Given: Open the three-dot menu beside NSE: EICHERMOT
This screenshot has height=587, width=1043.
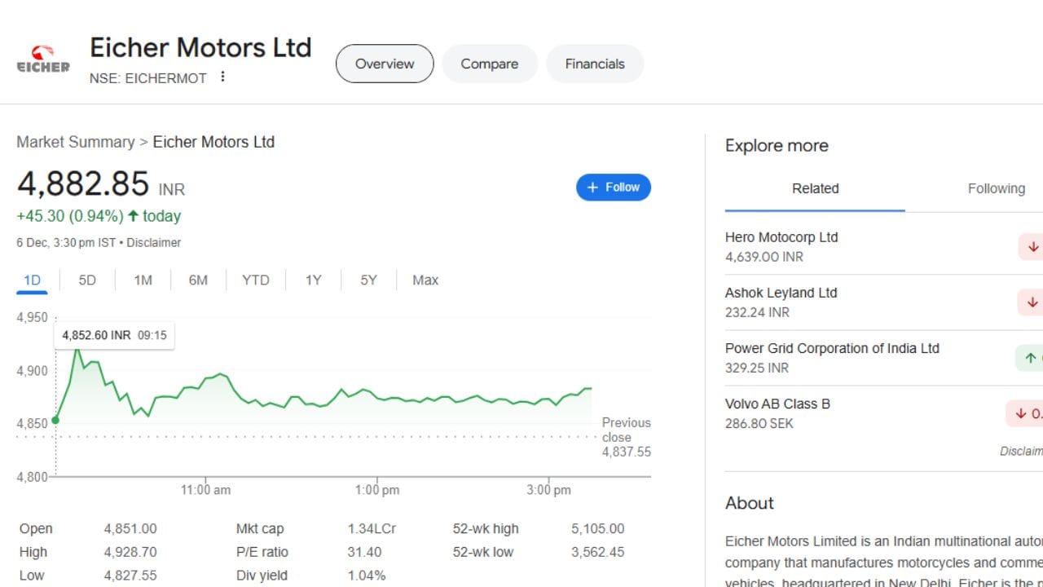Looking at the screenshot, I should tap(222, 77).
